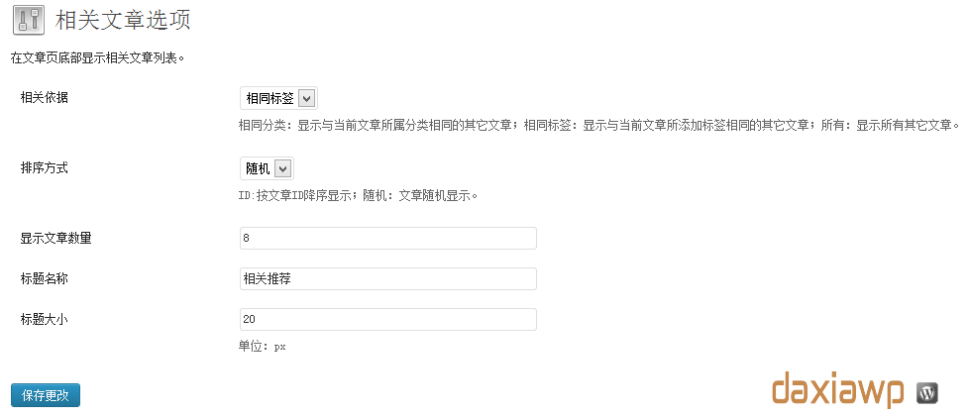Click the arrow on the 随机 select box
Image resolution: width=969 pixels, height=417 pixels.
pyautogui.click(x=283, y=168)
